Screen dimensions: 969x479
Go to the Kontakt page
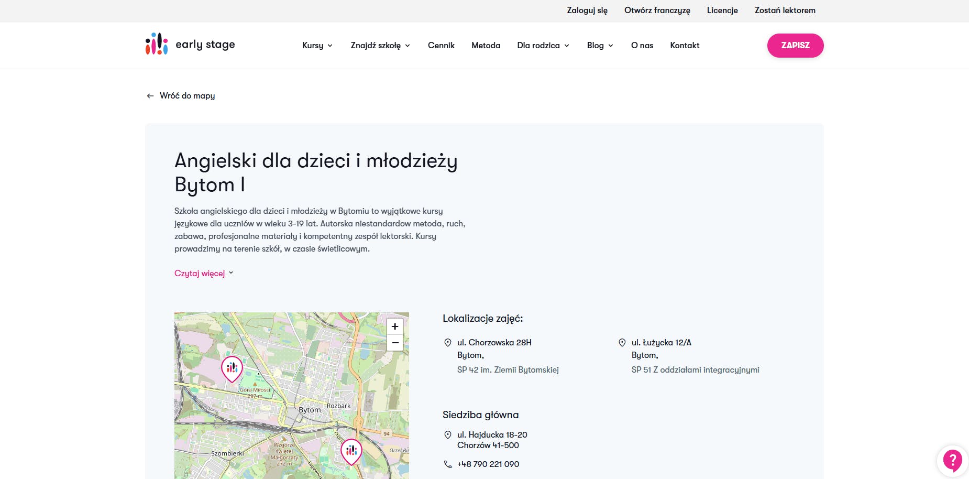685,46
